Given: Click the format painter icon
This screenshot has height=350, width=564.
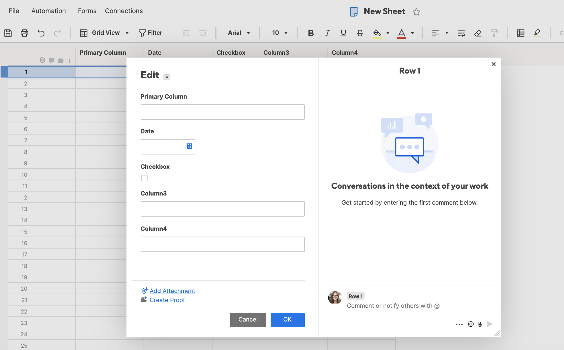Looking at the screenshot, I should (494, 33).
